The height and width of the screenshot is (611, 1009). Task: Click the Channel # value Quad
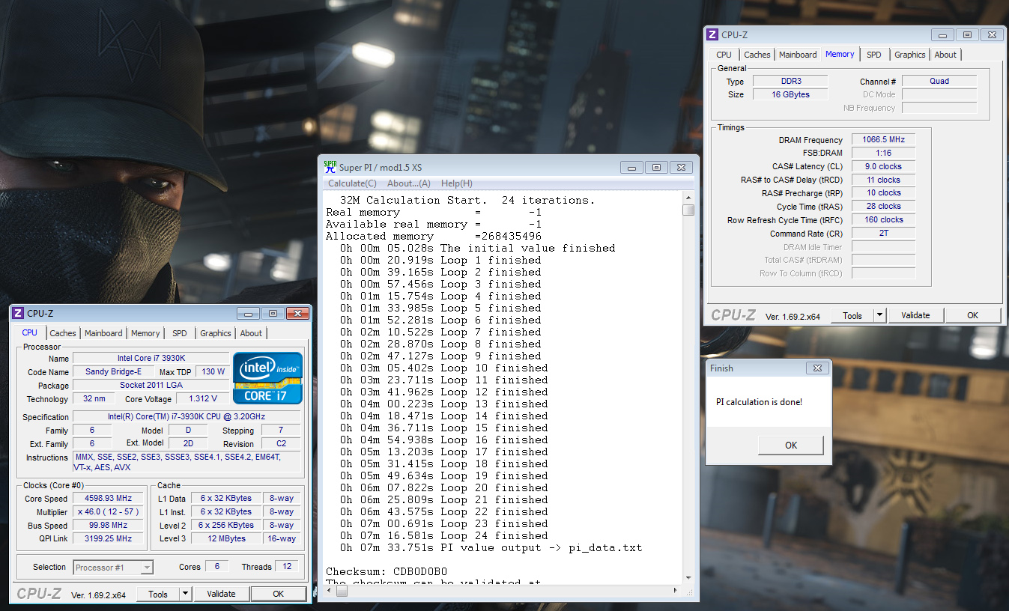click(x=939, y=82)
